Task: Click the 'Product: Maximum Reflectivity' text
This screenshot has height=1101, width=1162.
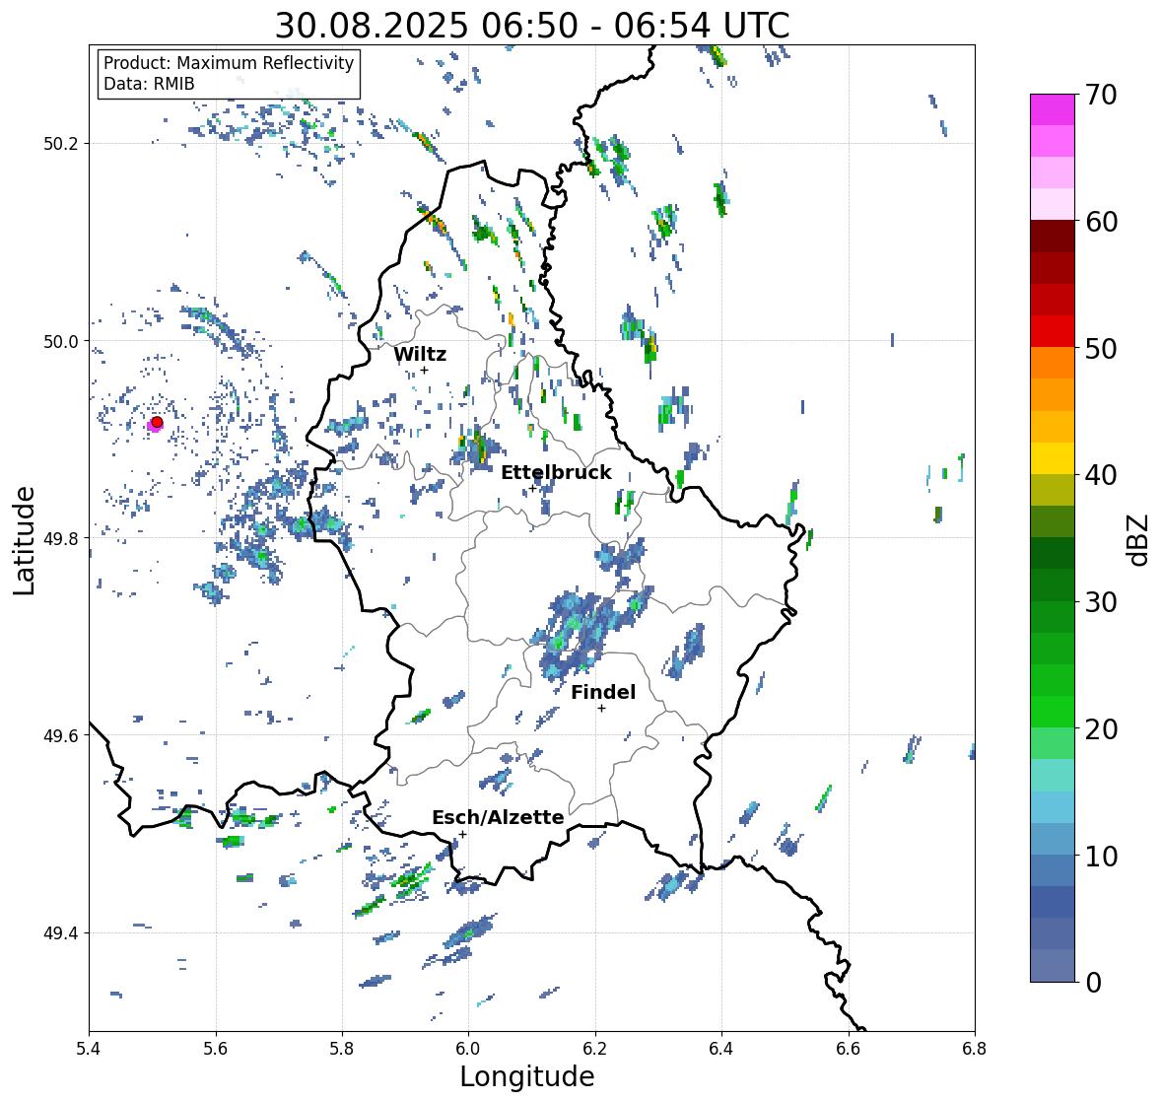Action: 229,63
